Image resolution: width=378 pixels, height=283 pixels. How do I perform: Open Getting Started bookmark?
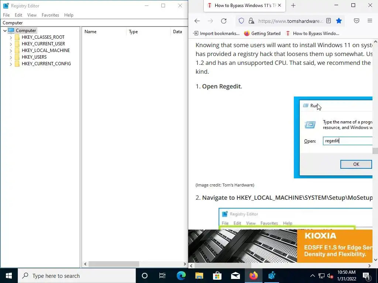pos(262,34)
